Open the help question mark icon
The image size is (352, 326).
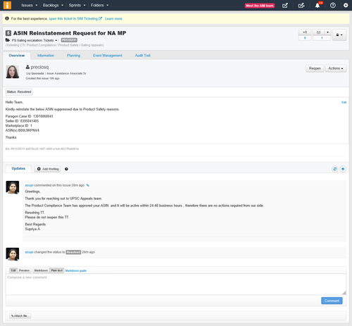click(x=333, y=6)
